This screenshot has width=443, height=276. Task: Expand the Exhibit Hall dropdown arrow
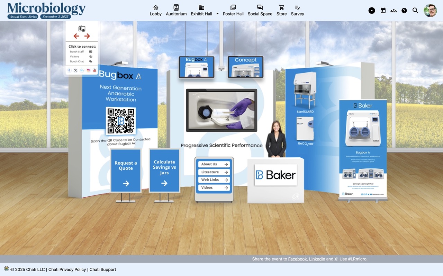coord(217,14)
